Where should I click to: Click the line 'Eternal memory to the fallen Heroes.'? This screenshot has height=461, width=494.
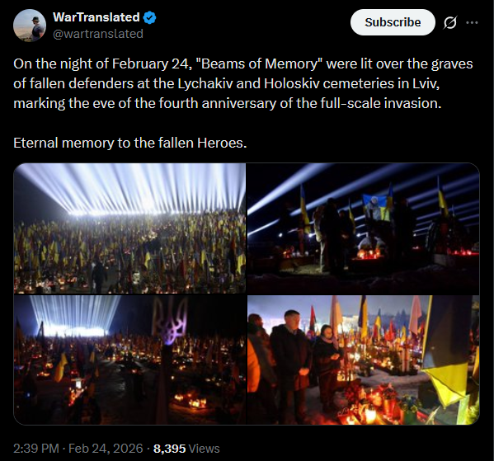[130, 143]
